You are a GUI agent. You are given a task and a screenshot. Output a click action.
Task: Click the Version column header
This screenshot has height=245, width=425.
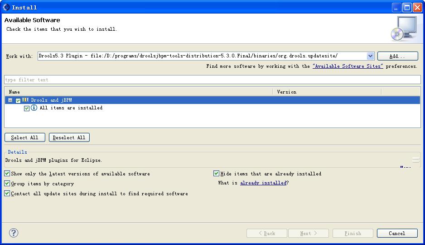pos(327,92)
